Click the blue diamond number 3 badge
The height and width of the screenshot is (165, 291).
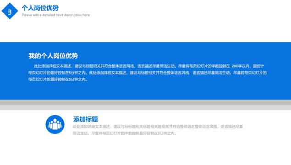point(10,11)
